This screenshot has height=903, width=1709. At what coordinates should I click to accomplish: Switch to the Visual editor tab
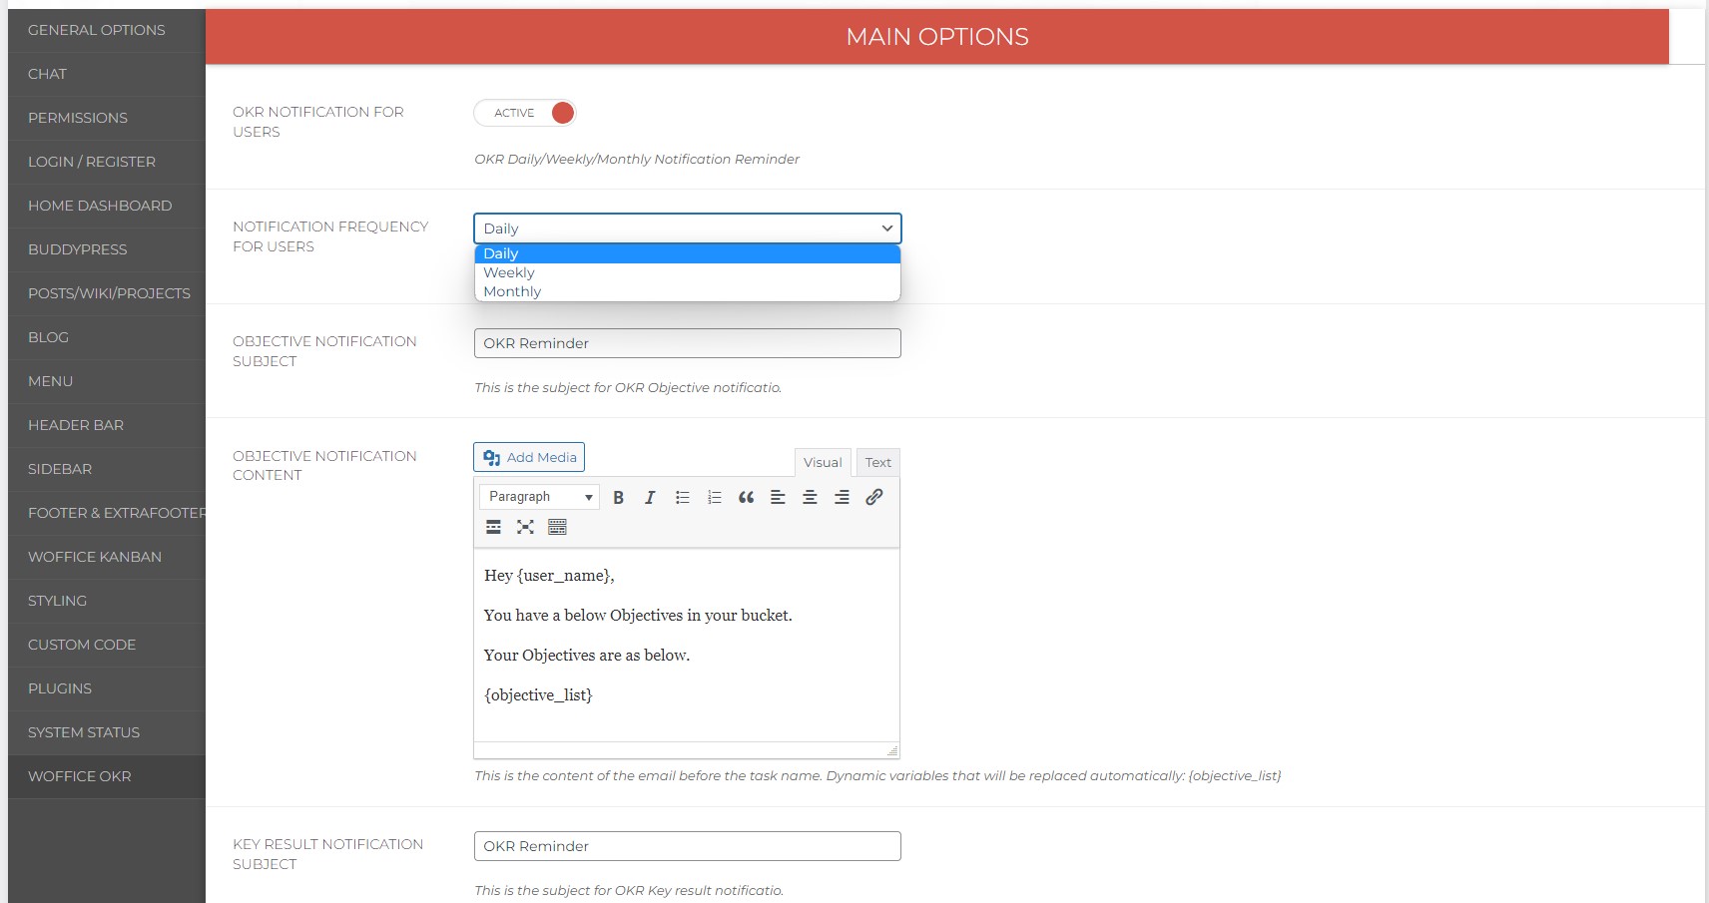822,462
